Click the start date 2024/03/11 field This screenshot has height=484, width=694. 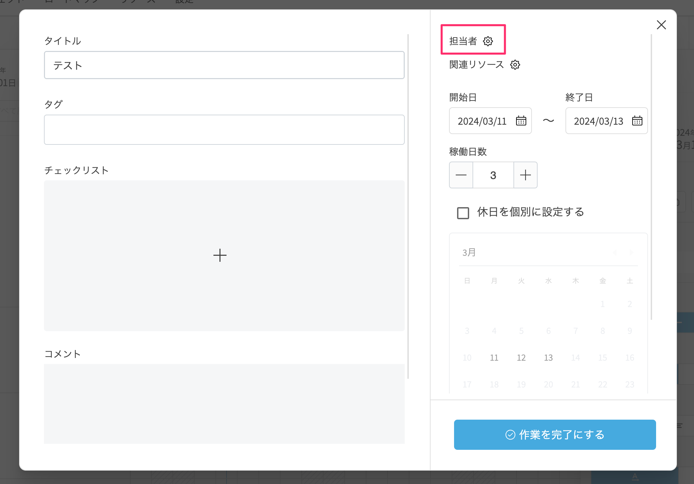[x=482, y=121]
